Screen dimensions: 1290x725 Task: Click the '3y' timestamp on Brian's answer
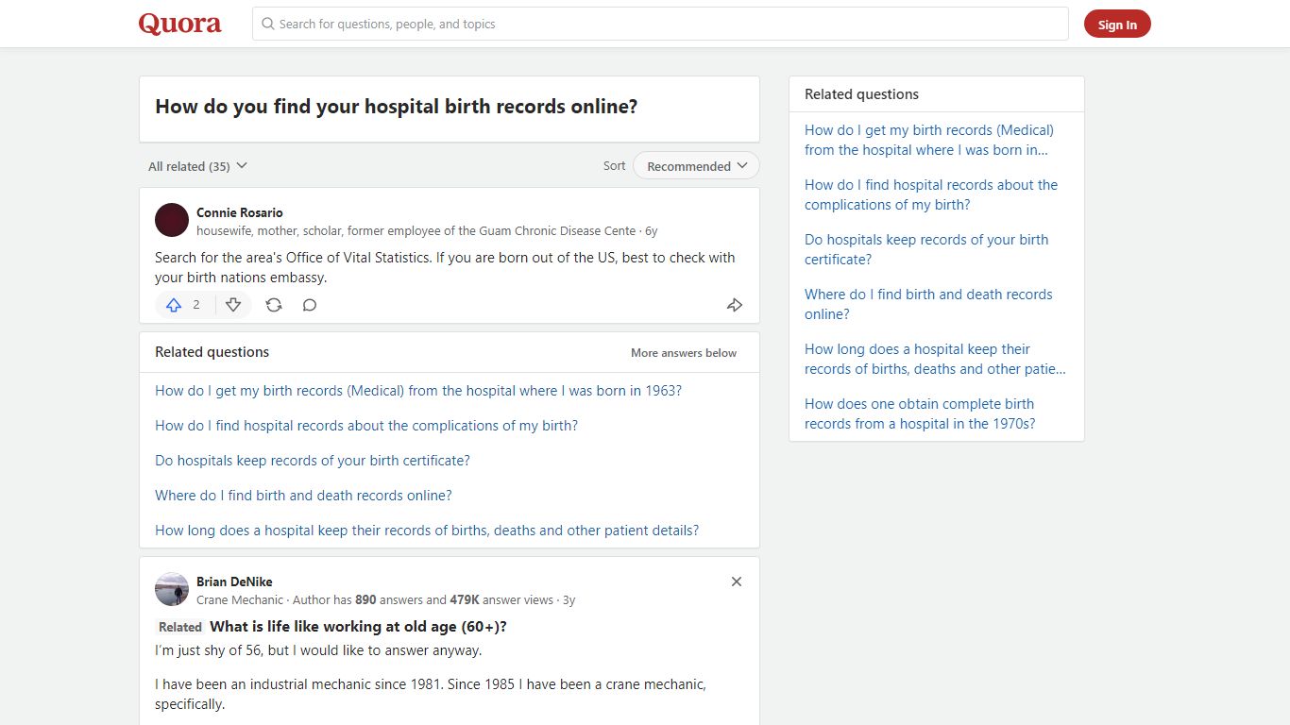[x=569, y=600]
